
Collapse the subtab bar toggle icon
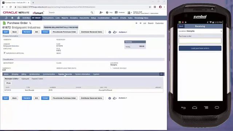point(161,74)
